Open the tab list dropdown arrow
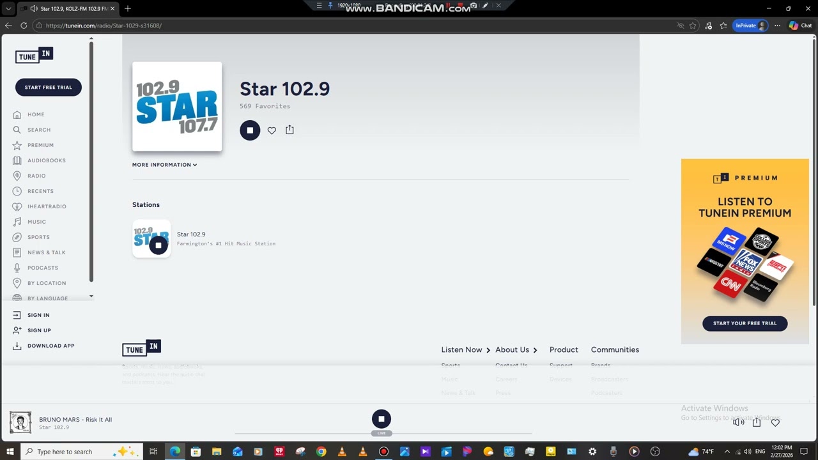The image size is (818, 460). click(x=8, y=9)
